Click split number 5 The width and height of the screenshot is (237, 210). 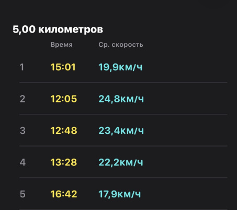[22, 194]
